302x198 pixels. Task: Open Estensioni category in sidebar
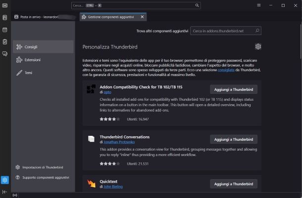pos(43,60)
